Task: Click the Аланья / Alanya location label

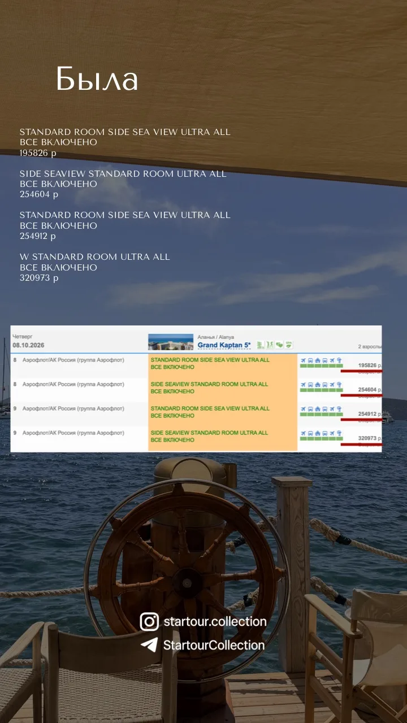Action: tap(215, 337)
